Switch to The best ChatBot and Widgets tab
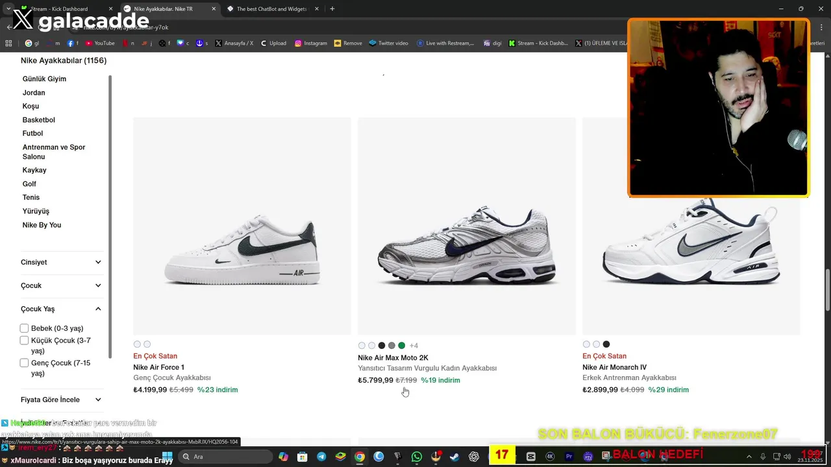Screen dimensions: 831x467 (x=273, y=9)
